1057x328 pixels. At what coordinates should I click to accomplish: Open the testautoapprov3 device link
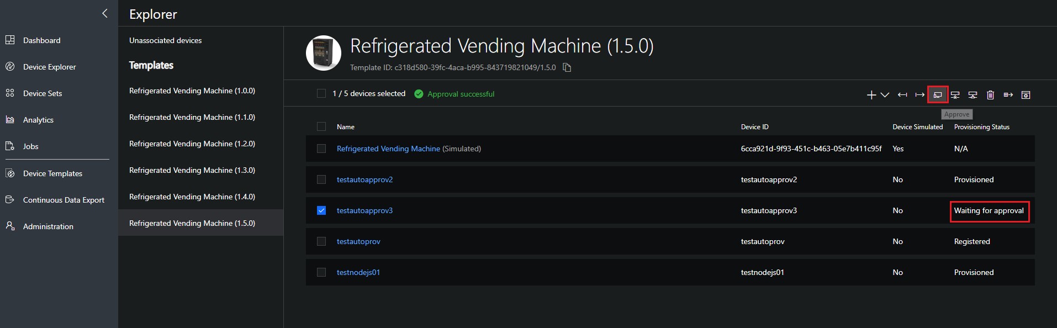(364, 210)
